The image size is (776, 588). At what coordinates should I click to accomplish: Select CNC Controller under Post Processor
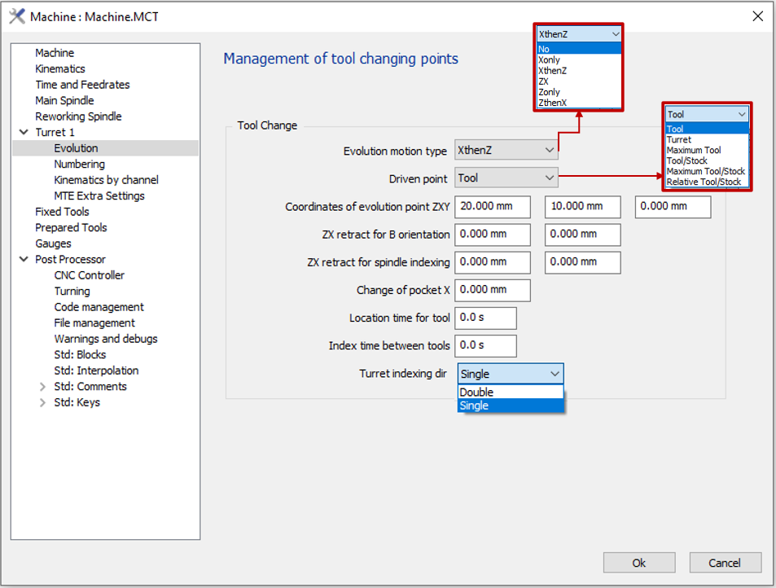pyautogui.click(x=89, y=275)
